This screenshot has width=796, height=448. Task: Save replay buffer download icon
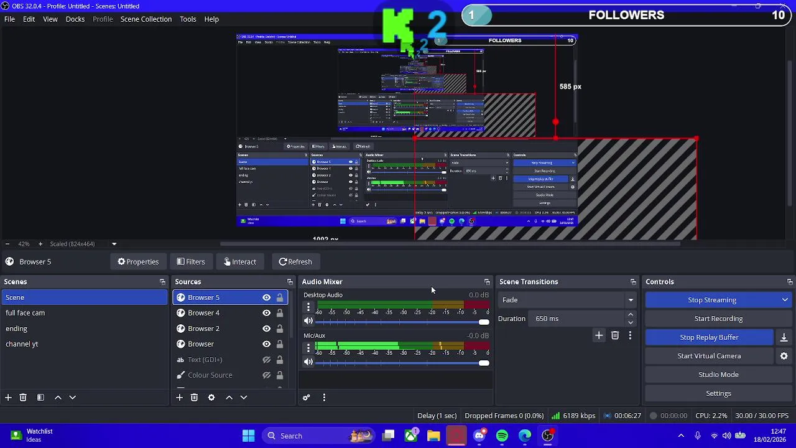pos(784,337)
